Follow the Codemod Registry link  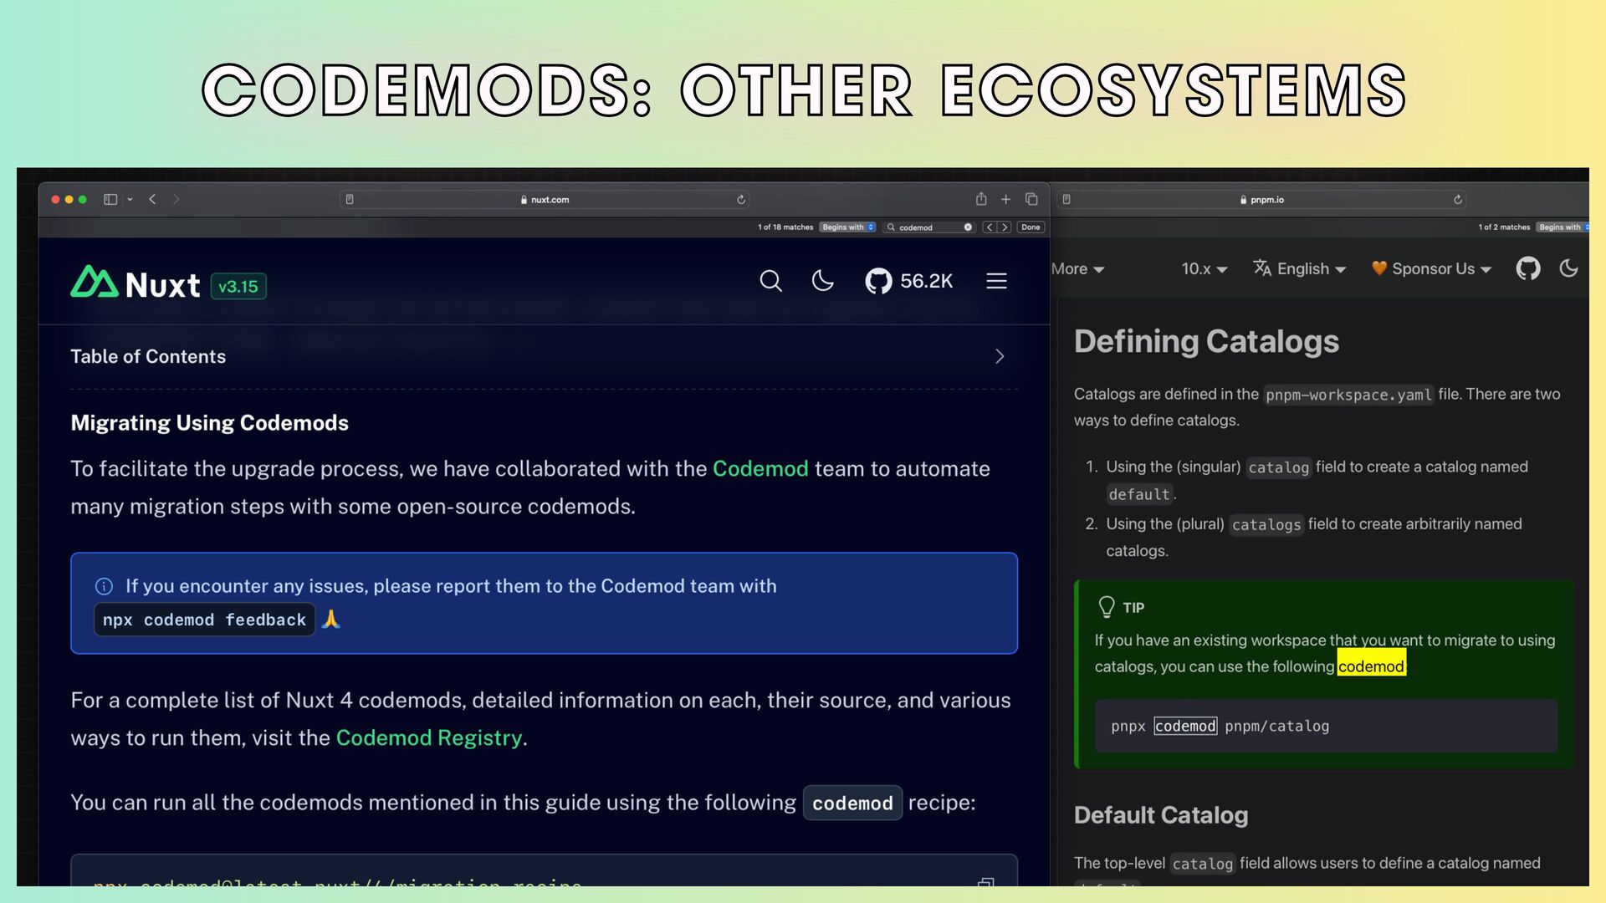point(428,738)
